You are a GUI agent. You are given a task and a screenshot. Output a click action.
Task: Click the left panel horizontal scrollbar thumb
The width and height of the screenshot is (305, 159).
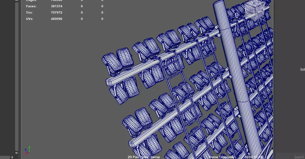(5, 157)
